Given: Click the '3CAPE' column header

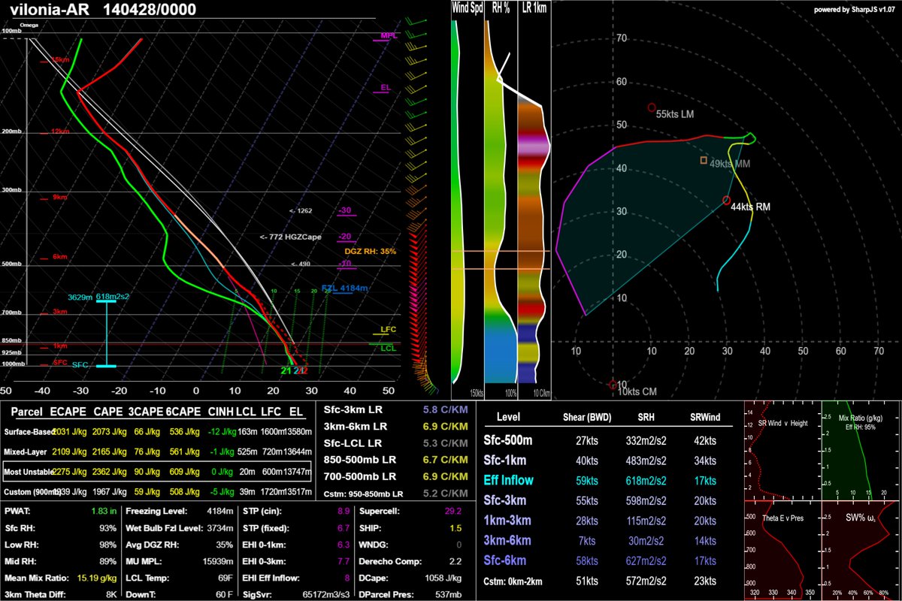Looking at the screenshot, I should coord(146,412).
